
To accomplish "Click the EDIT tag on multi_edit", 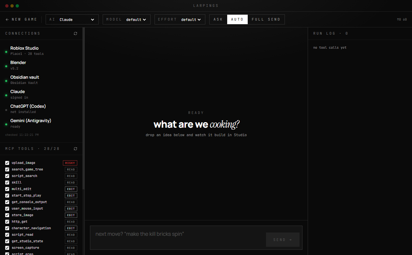I will click(71, 189).
